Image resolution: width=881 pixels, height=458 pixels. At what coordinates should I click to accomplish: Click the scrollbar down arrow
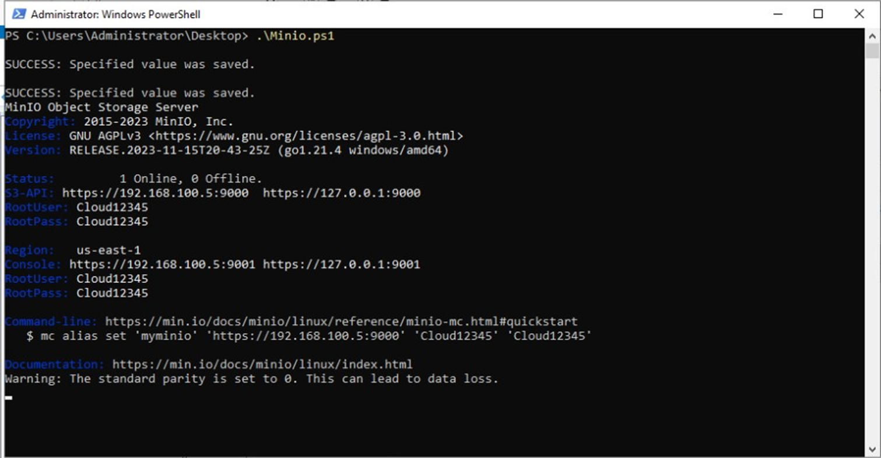coord(872,449)
